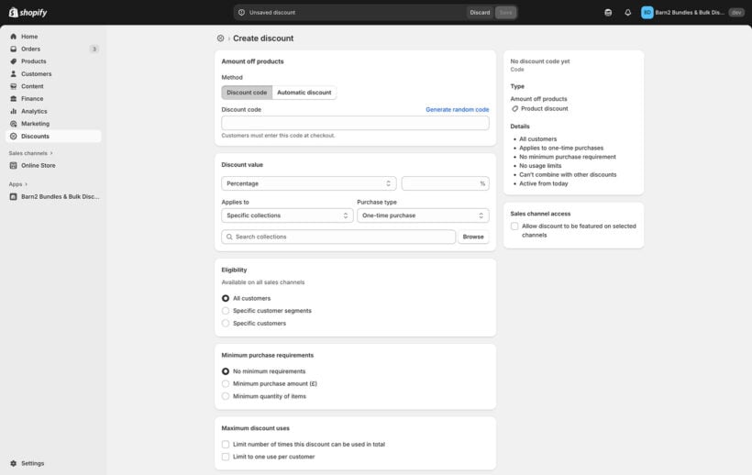Open Finance in sidebar
The image size is (752, 475).
[x=53, y=99]
